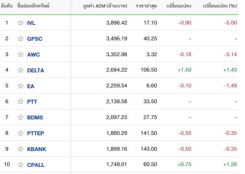This screenshot has width=245, height=174.
Task: Star the PTTEP row
Action: pyautogui.click(x=21, y=133)
